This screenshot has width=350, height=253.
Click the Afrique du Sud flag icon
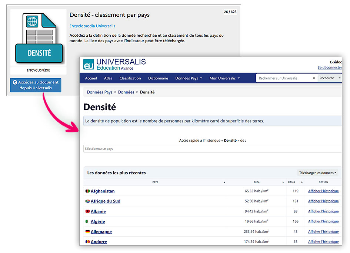87,201
